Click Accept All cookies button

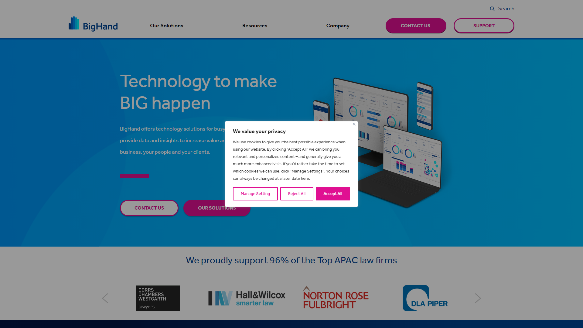point(333,193)
